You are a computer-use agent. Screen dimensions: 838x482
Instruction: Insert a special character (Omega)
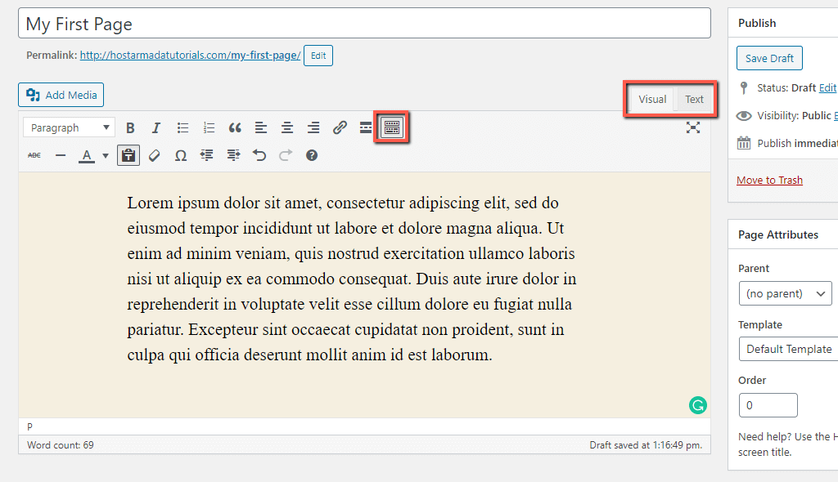pos(181,155)
